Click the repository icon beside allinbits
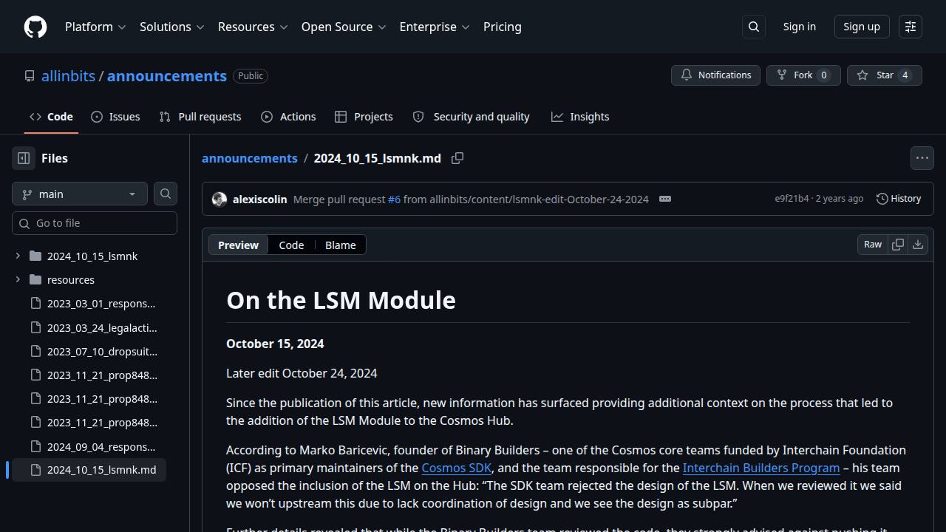946x532 pixels. (30, 76)
